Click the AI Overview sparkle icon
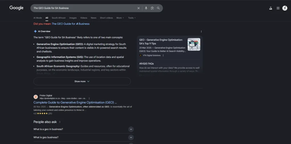 coord(35,31)
